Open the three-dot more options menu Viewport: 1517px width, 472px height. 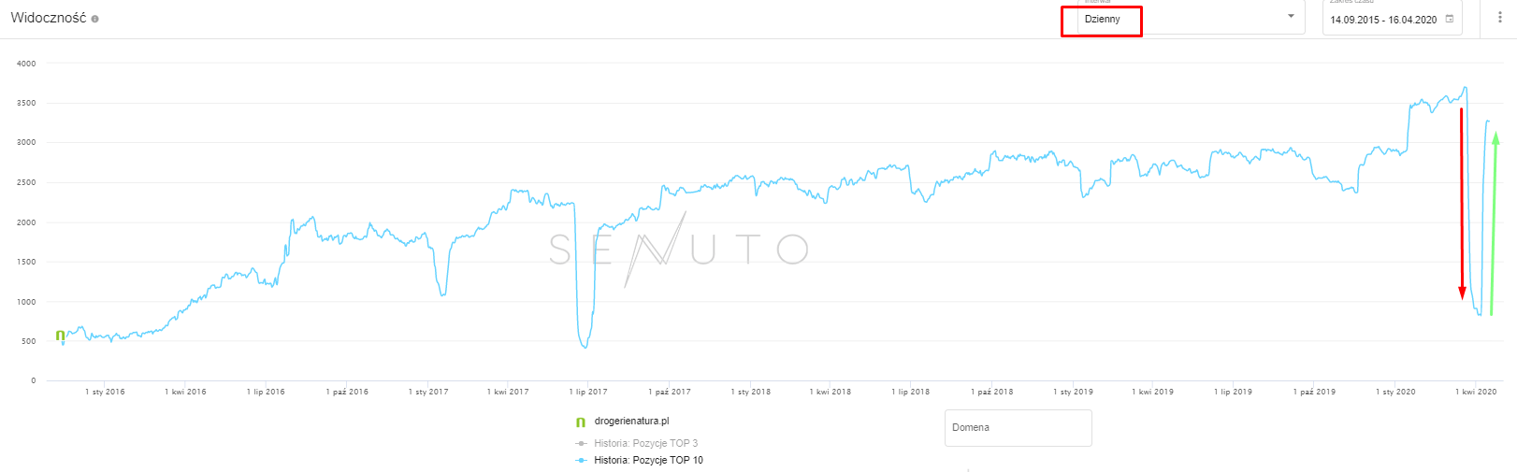coord(1500,18)
